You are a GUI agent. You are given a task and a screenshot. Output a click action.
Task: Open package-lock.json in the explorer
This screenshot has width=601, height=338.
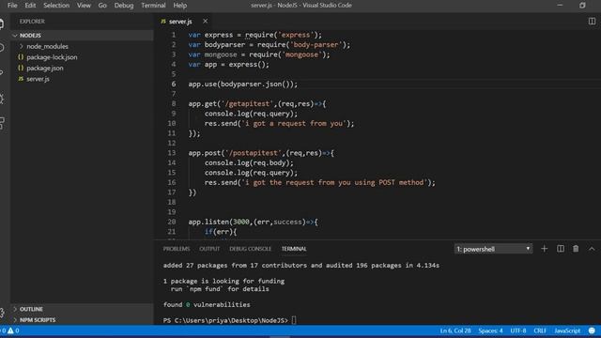tap(52, 57)
